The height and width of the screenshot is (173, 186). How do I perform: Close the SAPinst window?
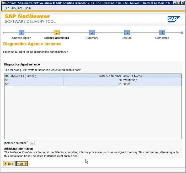point(183,3)
